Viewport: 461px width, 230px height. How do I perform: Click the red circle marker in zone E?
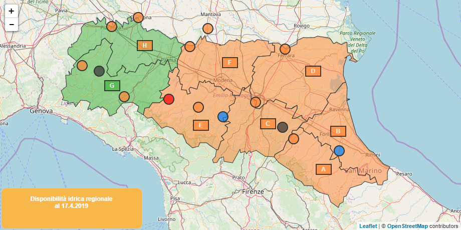[x=169, y=99]
